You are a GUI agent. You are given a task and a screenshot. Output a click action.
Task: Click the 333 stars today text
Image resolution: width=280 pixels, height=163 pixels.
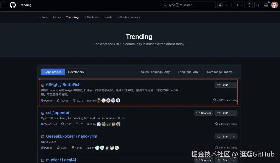click(x=226, y=147)
